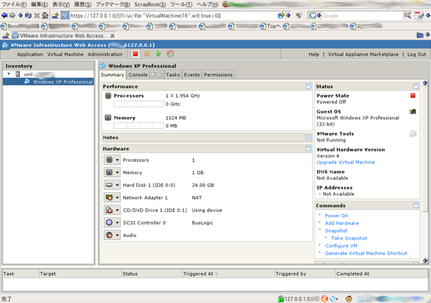Select the Summary tab

[x=113, y=75]
